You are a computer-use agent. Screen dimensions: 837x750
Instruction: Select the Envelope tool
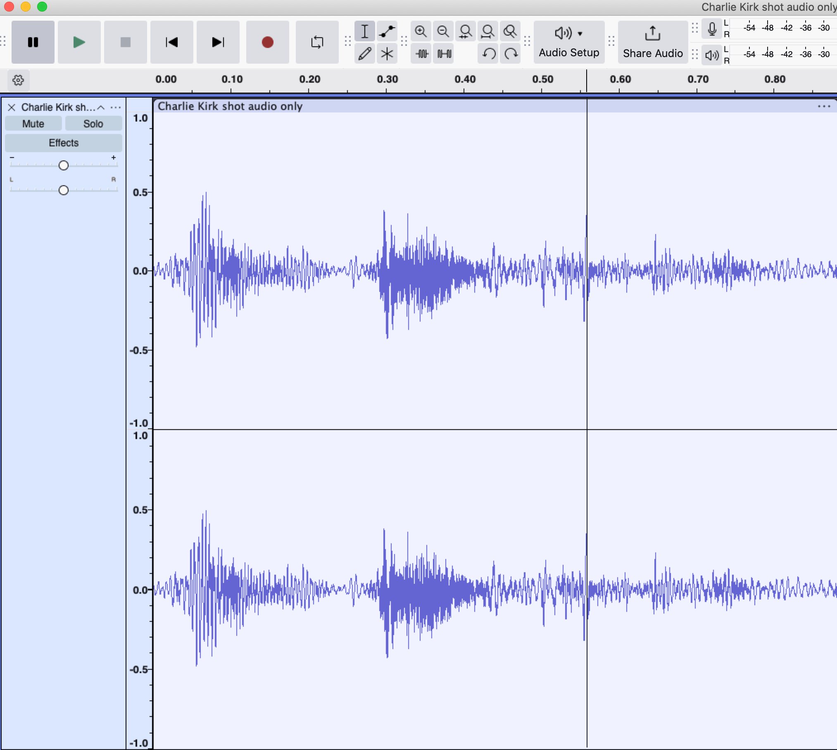coord(387,31)
